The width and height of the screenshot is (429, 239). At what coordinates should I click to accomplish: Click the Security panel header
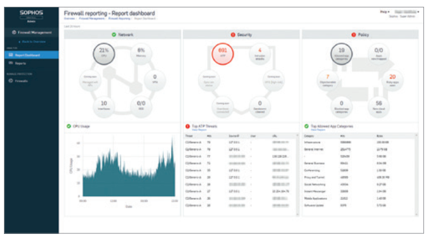point(241,34)
